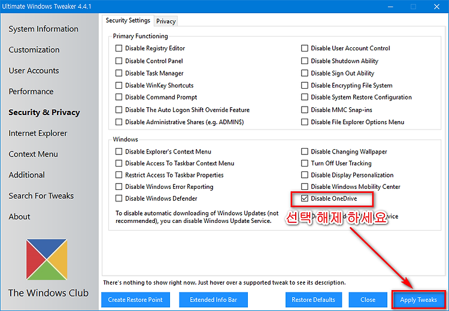Check Disable System Restore Configuration
The width and height of the screenshot is (449, 311).
point(304,97)
